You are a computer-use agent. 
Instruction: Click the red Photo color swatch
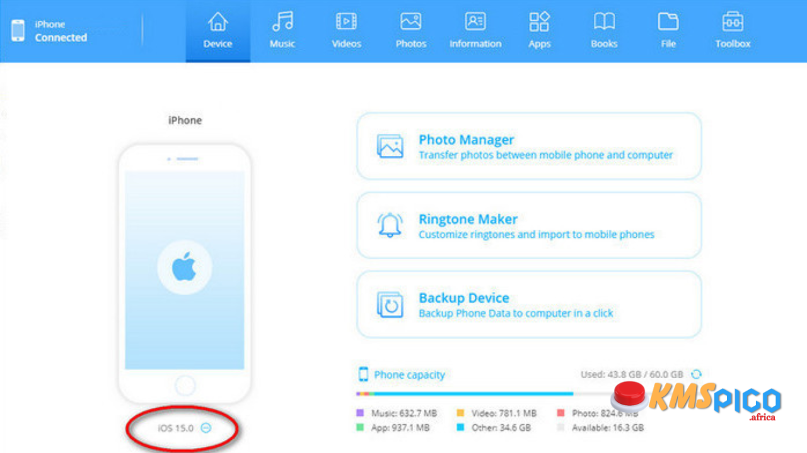(560, 413)
